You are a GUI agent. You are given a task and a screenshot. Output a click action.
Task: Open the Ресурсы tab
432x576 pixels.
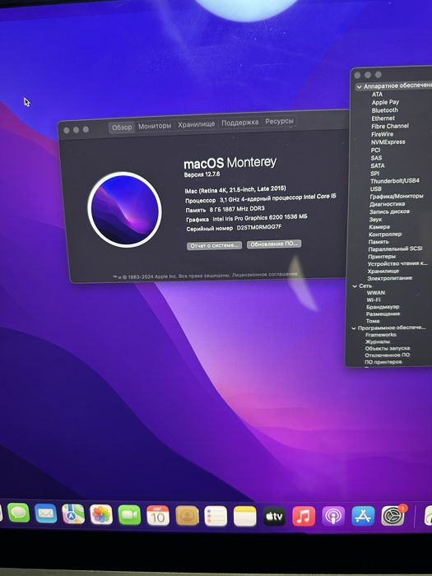[279, 121]
